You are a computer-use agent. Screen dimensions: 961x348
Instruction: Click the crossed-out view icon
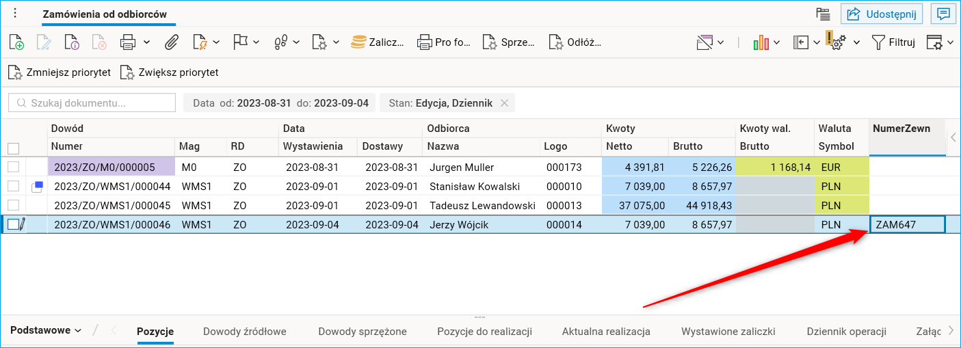(705, 42)
